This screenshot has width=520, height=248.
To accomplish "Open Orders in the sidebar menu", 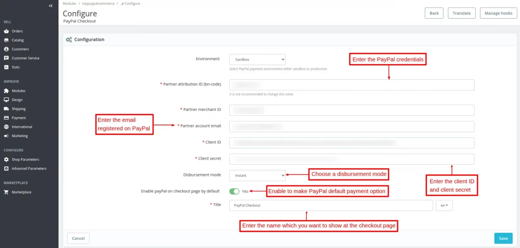I will [x=17, y=31].
